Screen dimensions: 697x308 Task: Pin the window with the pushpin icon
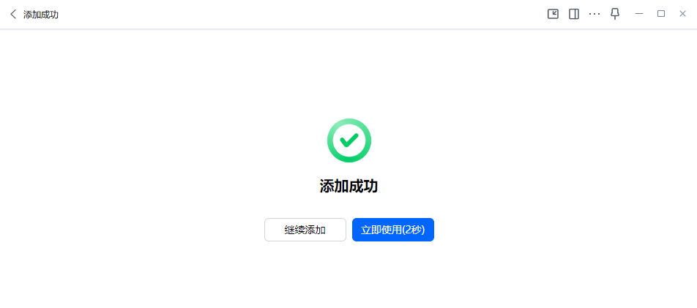615,14
